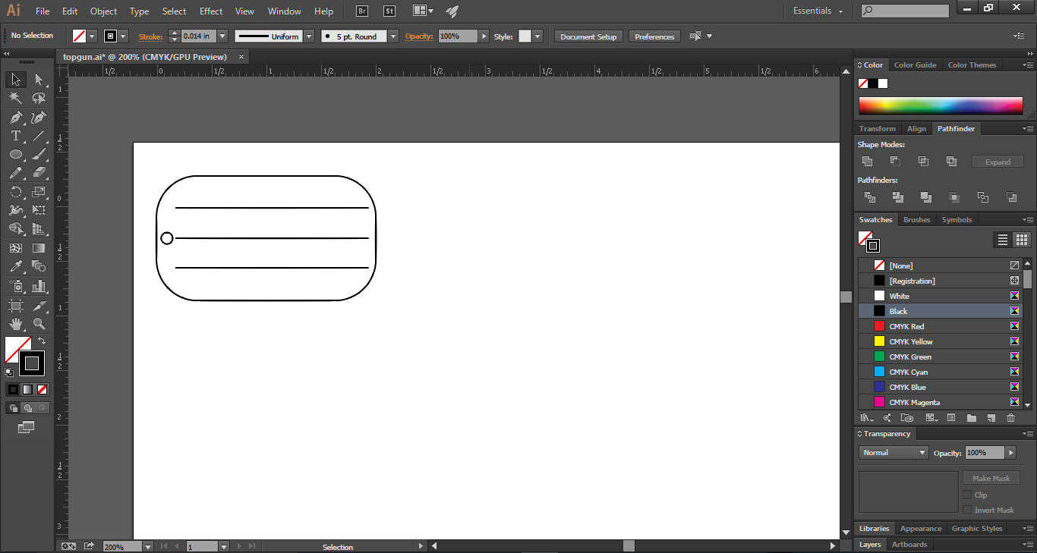This screenshot has height=553, width=1037.
Task: Select the Magic Wand tool
Action: click(16, 98)
